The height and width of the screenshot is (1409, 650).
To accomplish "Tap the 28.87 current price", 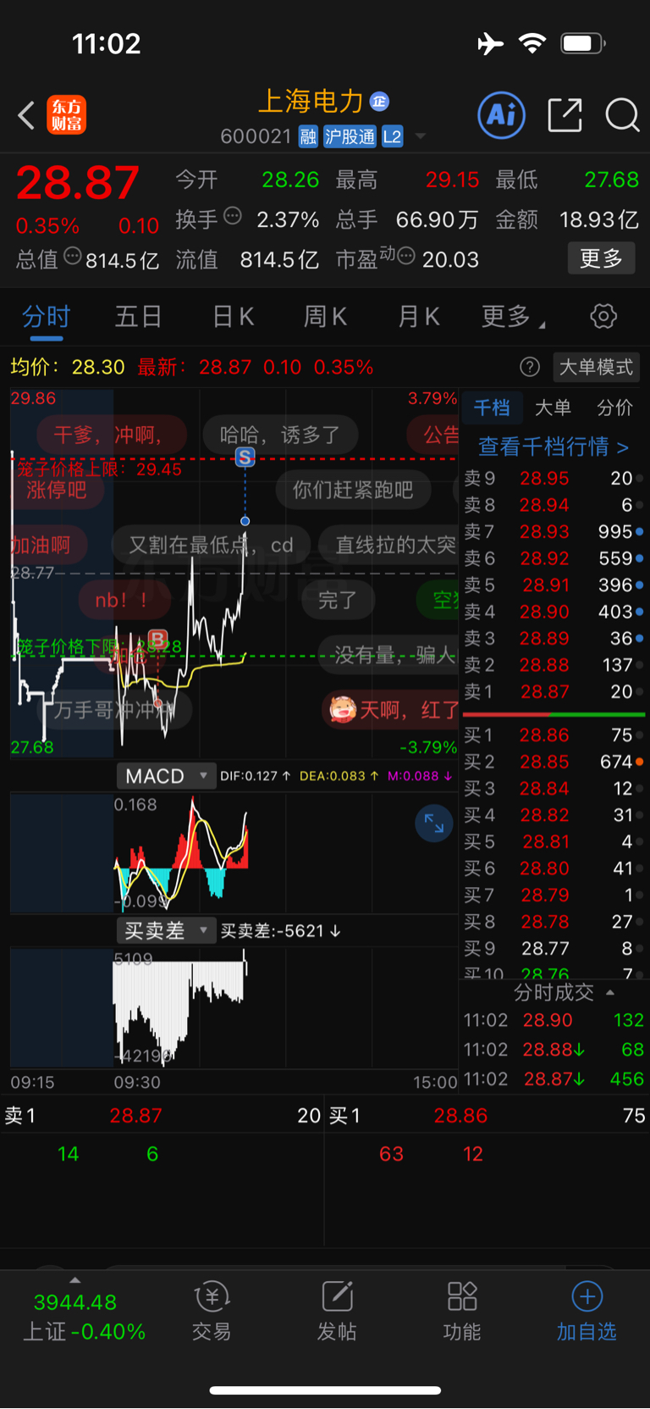I will coord(78,183).
